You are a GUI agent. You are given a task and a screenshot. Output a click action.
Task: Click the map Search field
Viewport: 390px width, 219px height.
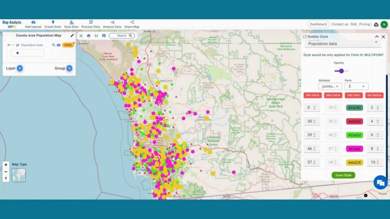[122, 36]
